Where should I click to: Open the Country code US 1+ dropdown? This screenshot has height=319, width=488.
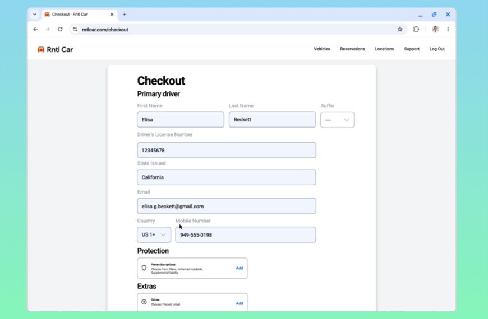[154, 235]
